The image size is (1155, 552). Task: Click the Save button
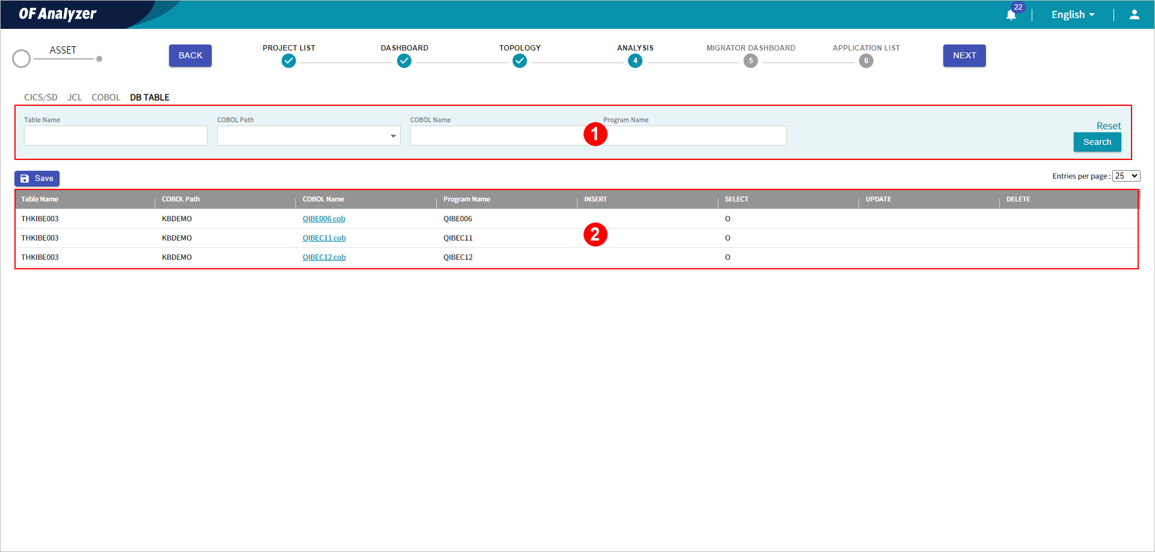click(37, 179)
